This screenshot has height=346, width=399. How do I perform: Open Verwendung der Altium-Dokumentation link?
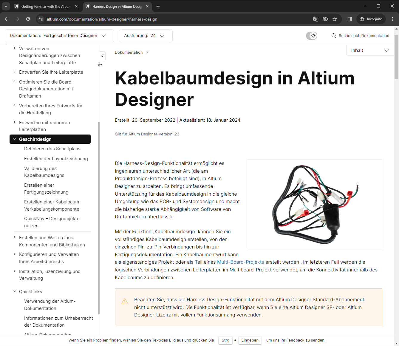coord(50,305)
